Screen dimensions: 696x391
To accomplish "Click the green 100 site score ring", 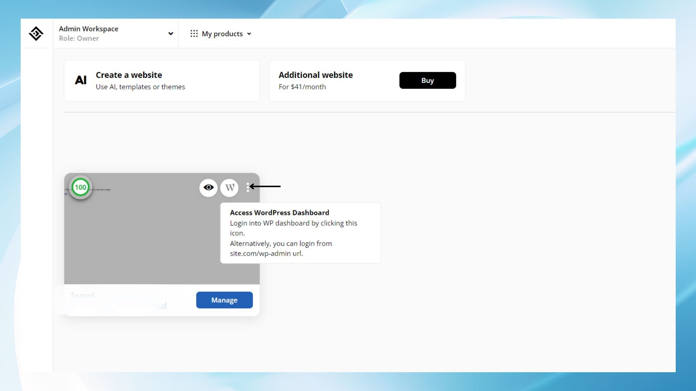I will [80, 187].
